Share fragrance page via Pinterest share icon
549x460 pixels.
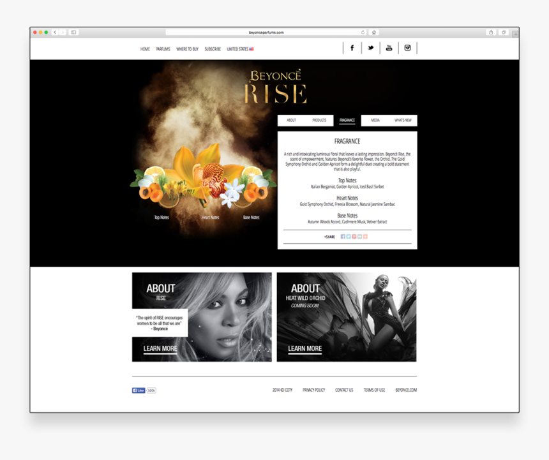point(354,237)
